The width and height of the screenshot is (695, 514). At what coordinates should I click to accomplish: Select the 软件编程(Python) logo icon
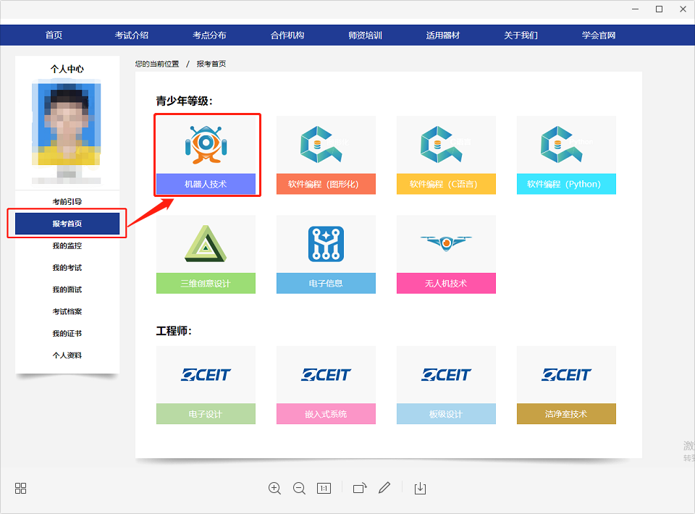tap(562, 145)
